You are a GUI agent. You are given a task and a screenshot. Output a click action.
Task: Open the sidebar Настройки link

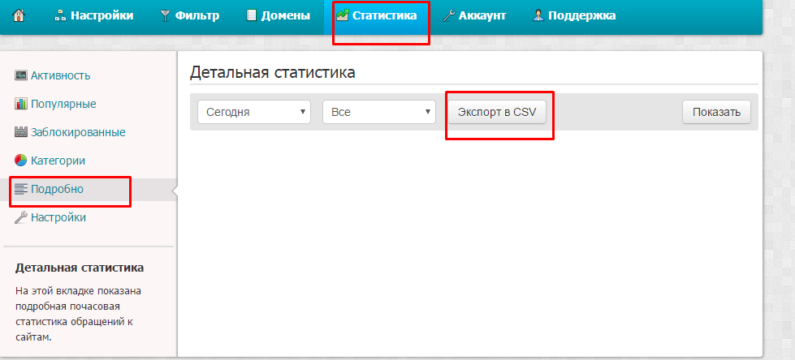(x=58, y=218)
